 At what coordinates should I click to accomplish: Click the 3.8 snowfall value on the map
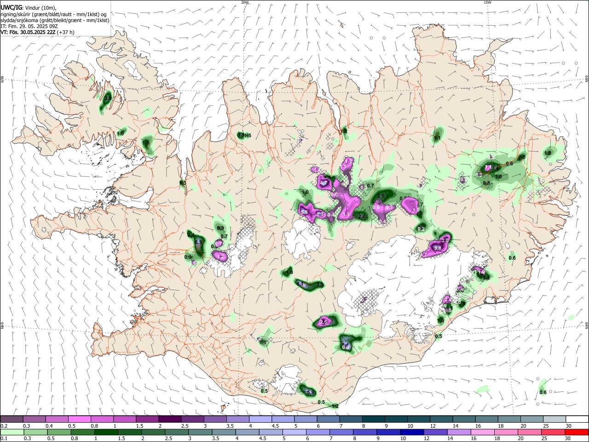coord(438,248)
